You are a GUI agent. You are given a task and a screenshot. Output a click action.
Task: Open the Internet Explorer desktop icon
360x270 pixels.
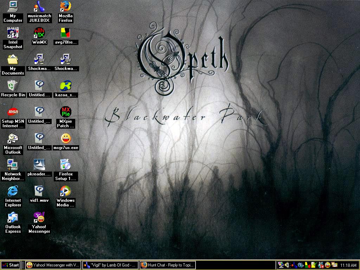tap(13, 191)
